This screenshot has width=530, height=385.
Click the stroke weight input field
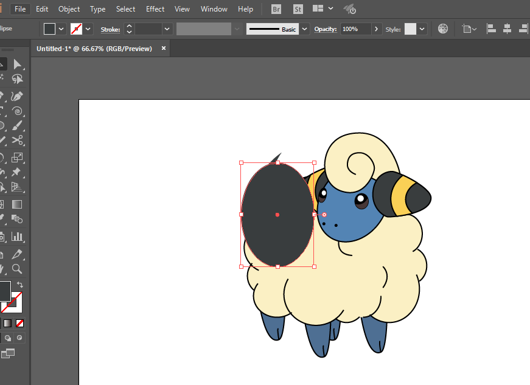coord(148,29)
